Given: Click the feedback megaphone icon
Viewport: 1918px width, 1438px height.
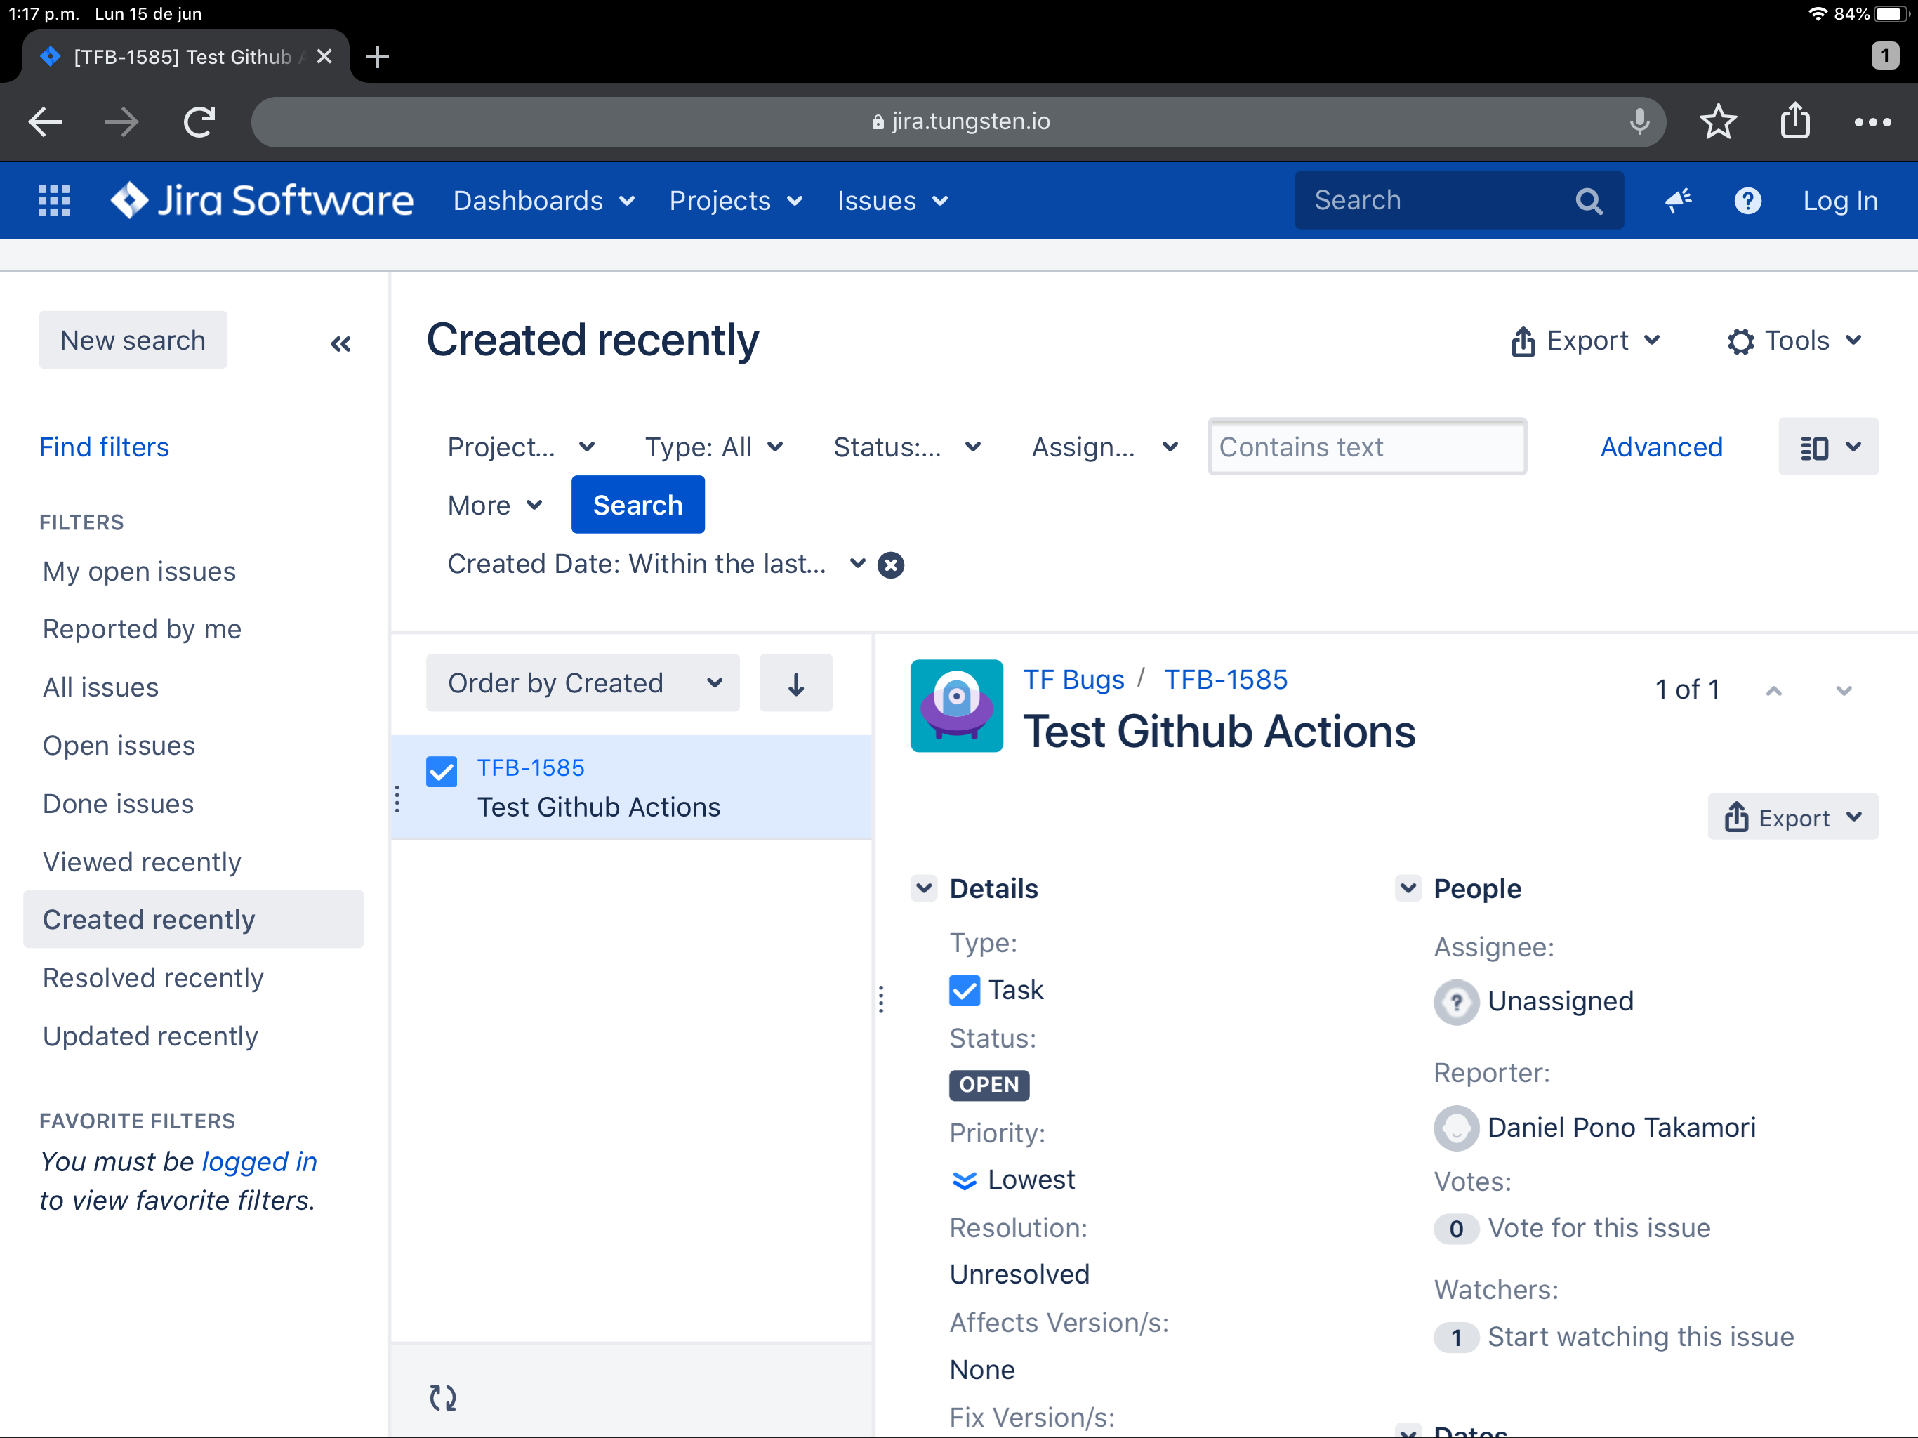Looking at the screenshot, I should [x=1678, y=200].
